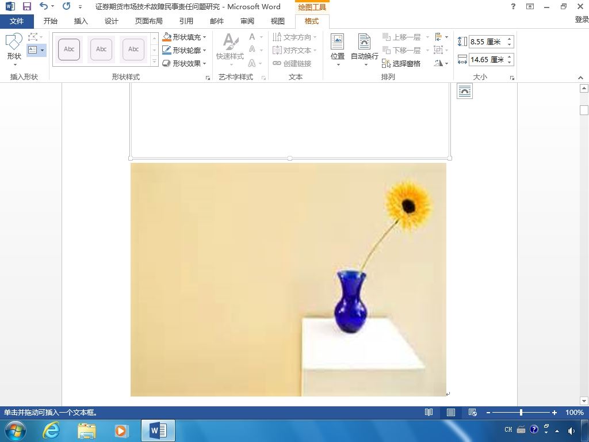Open the Wrap Text (自动换行) menu
The height and width of the screenshot is (442, 589).
coord(364,49)
